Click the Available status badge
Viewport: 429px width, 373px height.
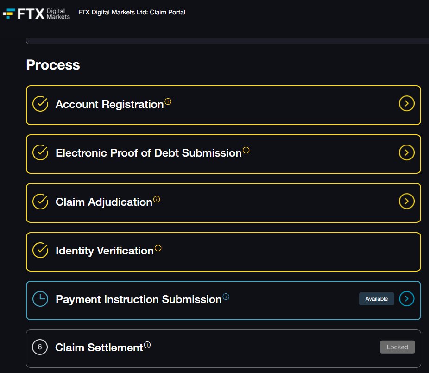tap(377, 299)
